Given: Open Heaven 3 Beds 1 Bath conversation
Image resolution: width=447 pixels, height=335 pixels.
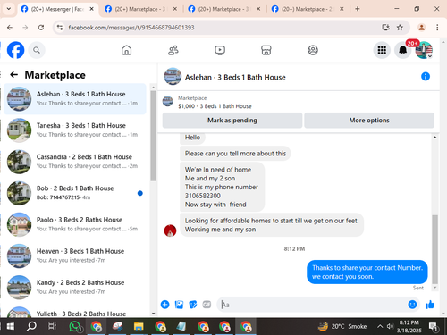Looking at the screenshot, I should tap(75, 255).
